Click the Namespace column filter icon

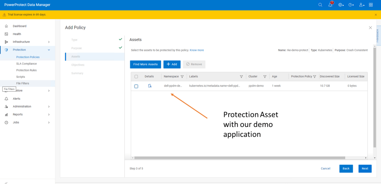tap(182, 77)
